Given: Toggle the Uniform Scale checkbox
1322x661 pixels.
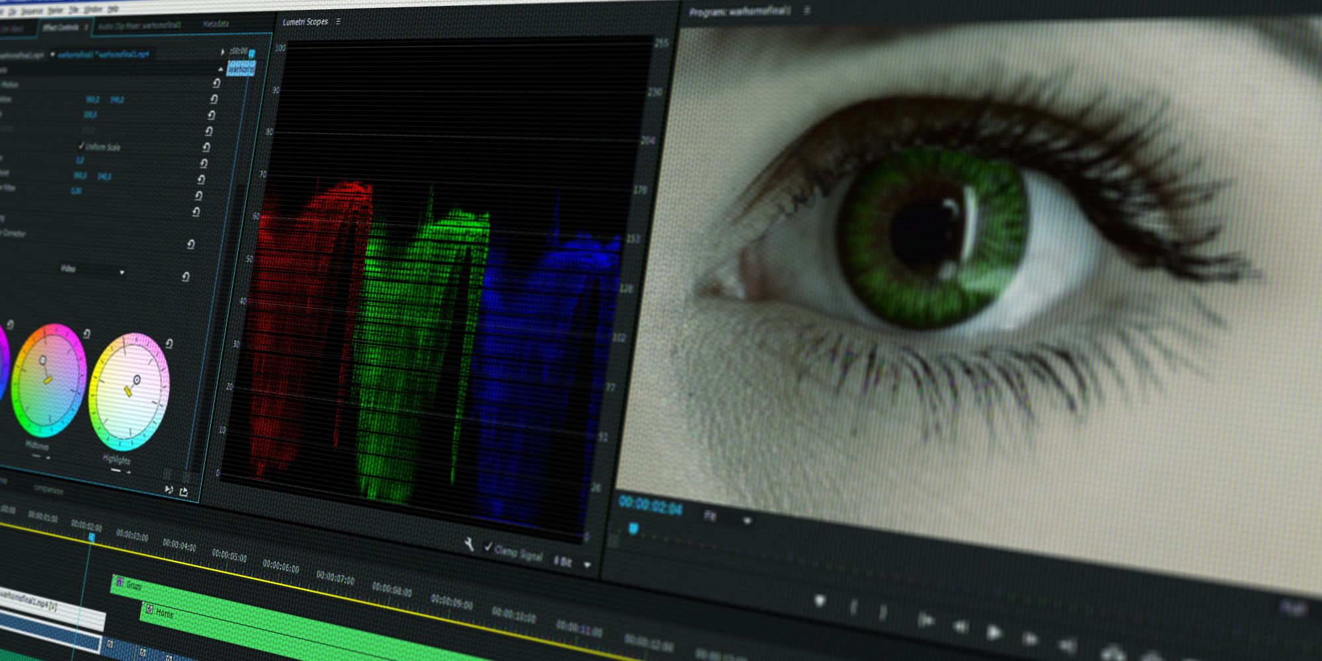Looking at the screenshot, I should [x=81, y=145].
